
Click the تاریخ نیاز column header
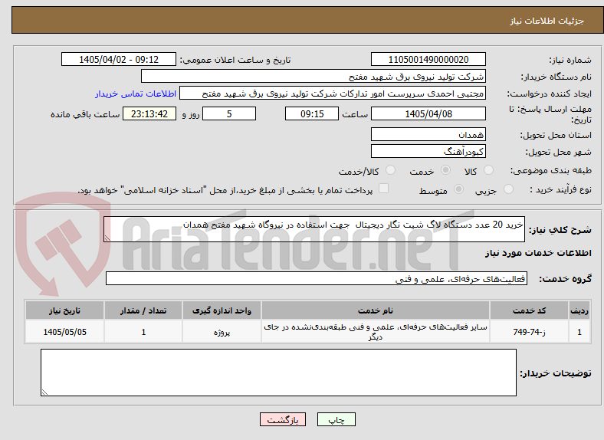click(64, 310)
